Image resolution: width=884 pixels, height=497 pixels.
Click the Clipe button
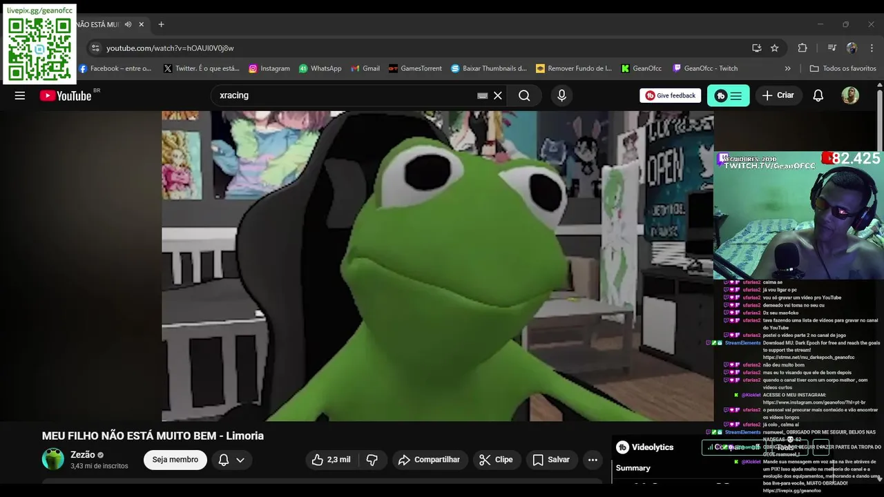coord(497,460)
